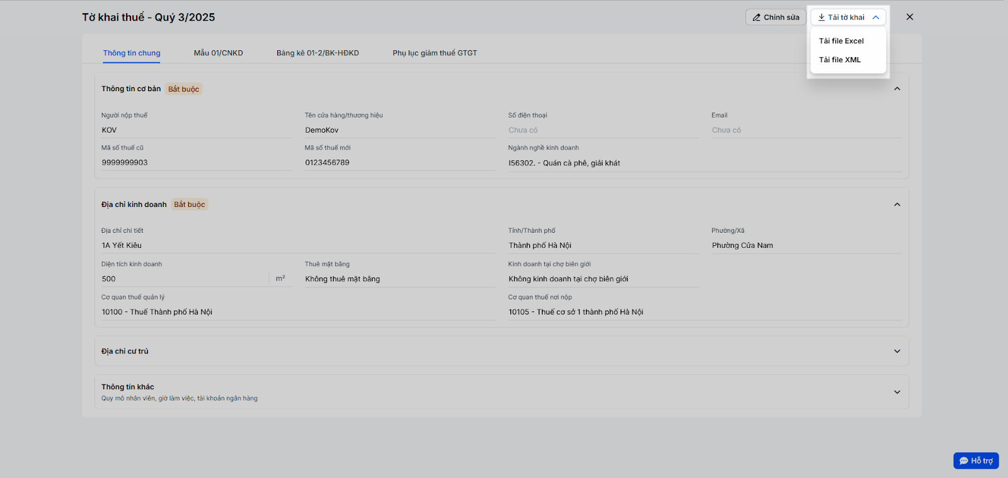
Task: Go to Phụ lục giảm thuế GTGT tab
Action: click(435, 53)
